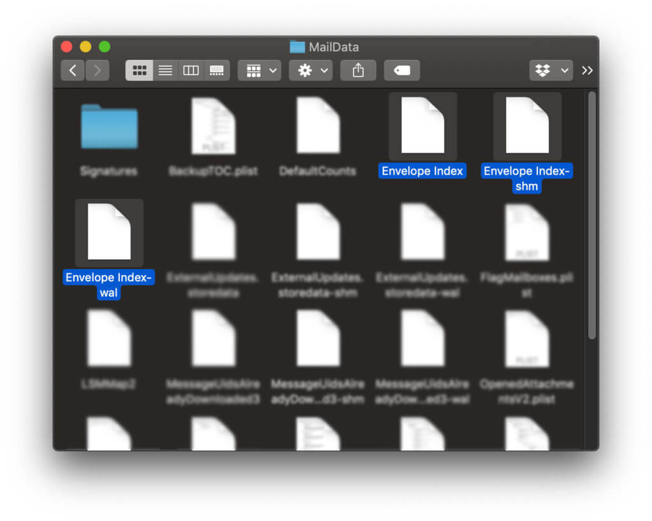Open the Signatures folder icon

pos(110,126)
